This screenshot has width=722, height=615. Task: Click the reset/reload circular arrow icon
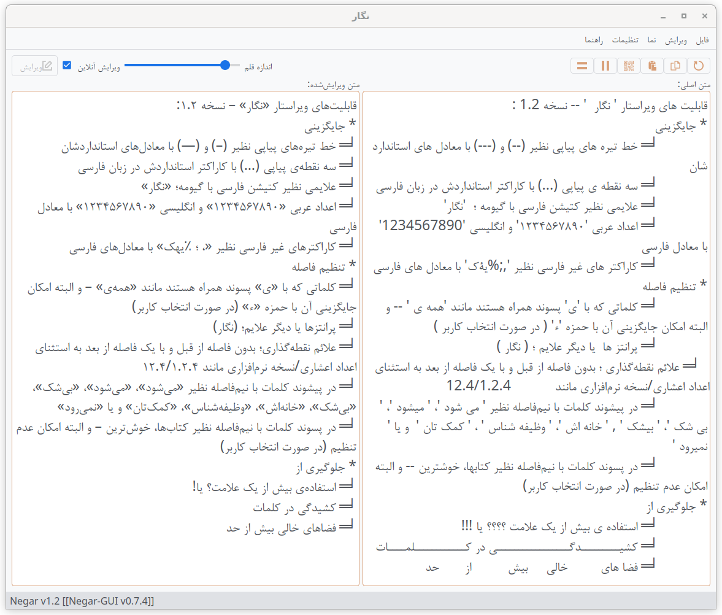point(699,66)
